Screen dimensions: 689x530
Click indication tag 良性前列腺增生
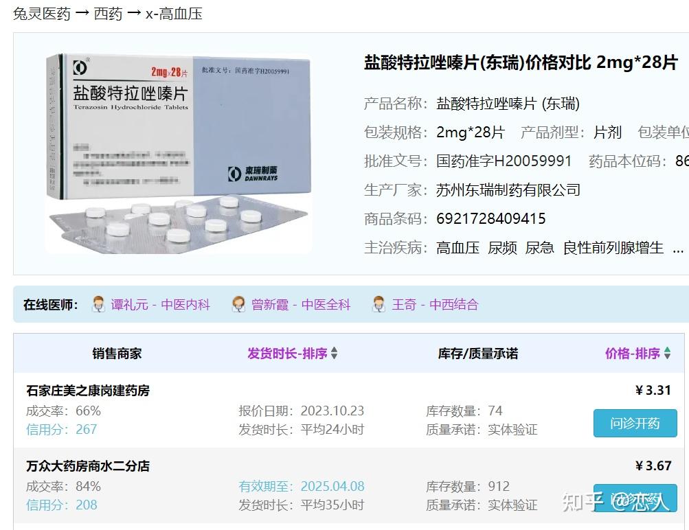click(x=613, y=248)
